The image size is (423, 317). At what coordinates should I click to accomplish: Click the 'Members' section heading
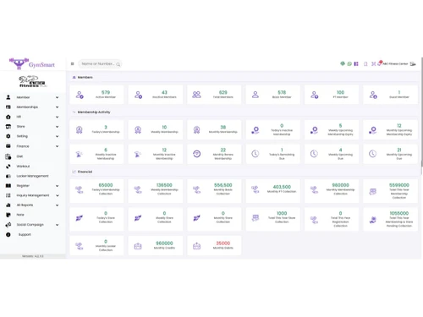point(85,77)
